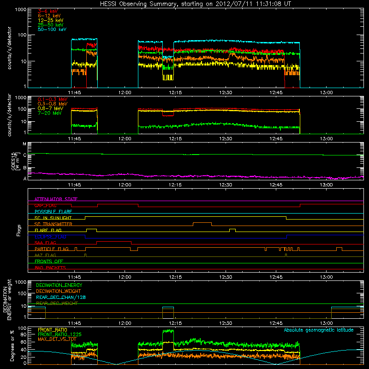
Task: Click the 12:30 tick label under the MeV plot
Action: click(x=226, y=139)
